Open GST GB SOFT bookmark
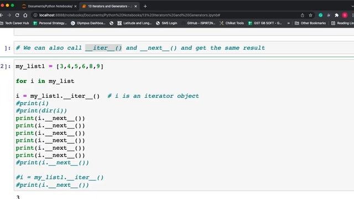The width and height of the screenshot is (354, 199). [265, 23]
